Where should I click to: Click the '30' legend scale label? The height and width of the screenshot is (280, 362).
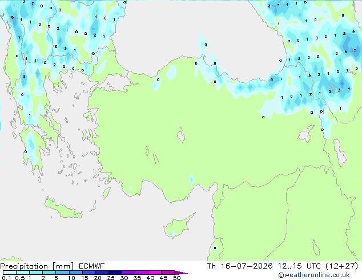(x=124, y=278)
